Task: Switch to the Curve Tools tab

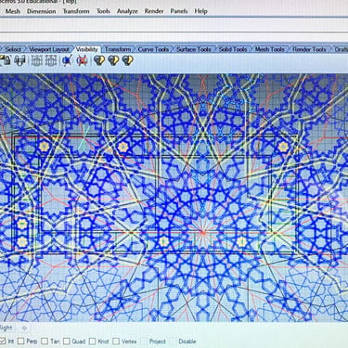Action: [x=153, y=49]
